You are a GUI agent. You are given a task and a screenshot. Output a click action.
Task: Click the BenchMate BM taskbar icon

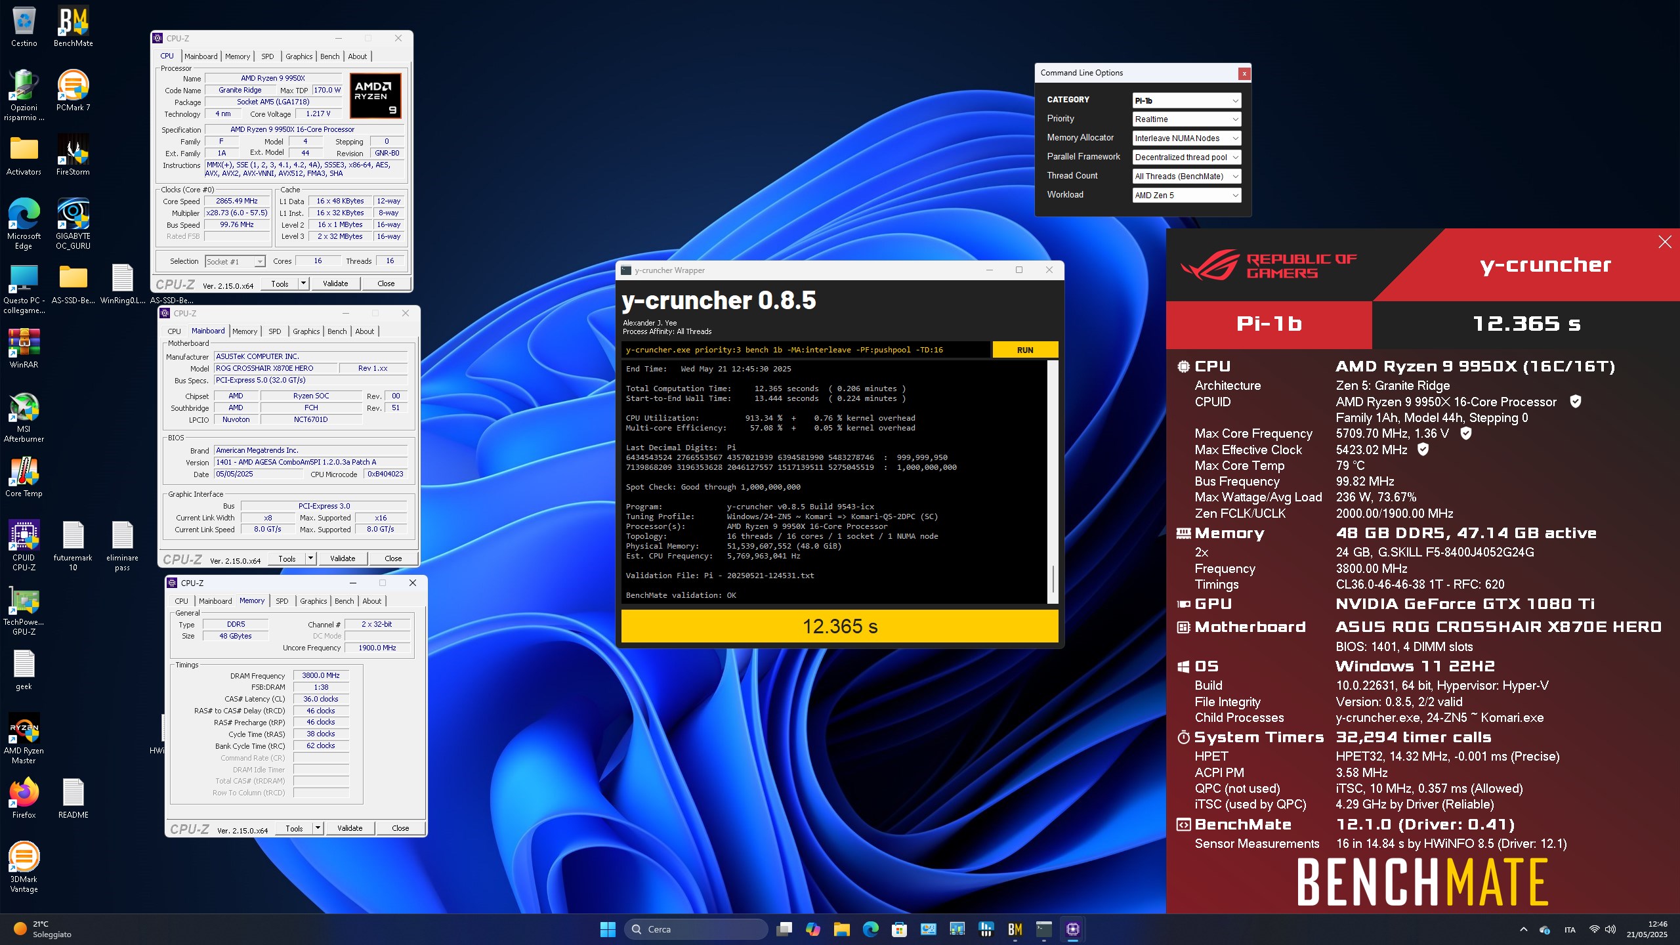coord(1015,929)
